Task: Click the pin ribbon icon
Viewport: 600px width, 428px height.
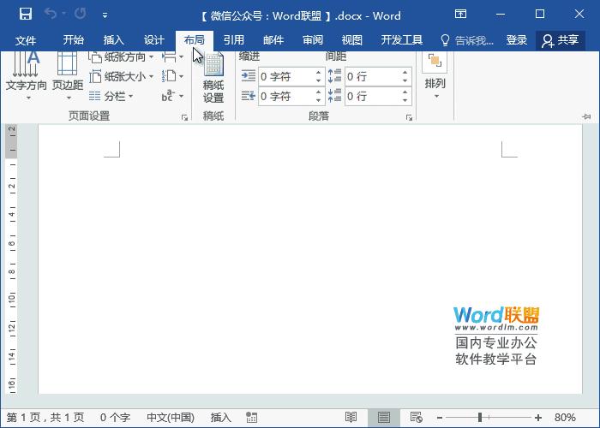Action: tap(587, 116)
